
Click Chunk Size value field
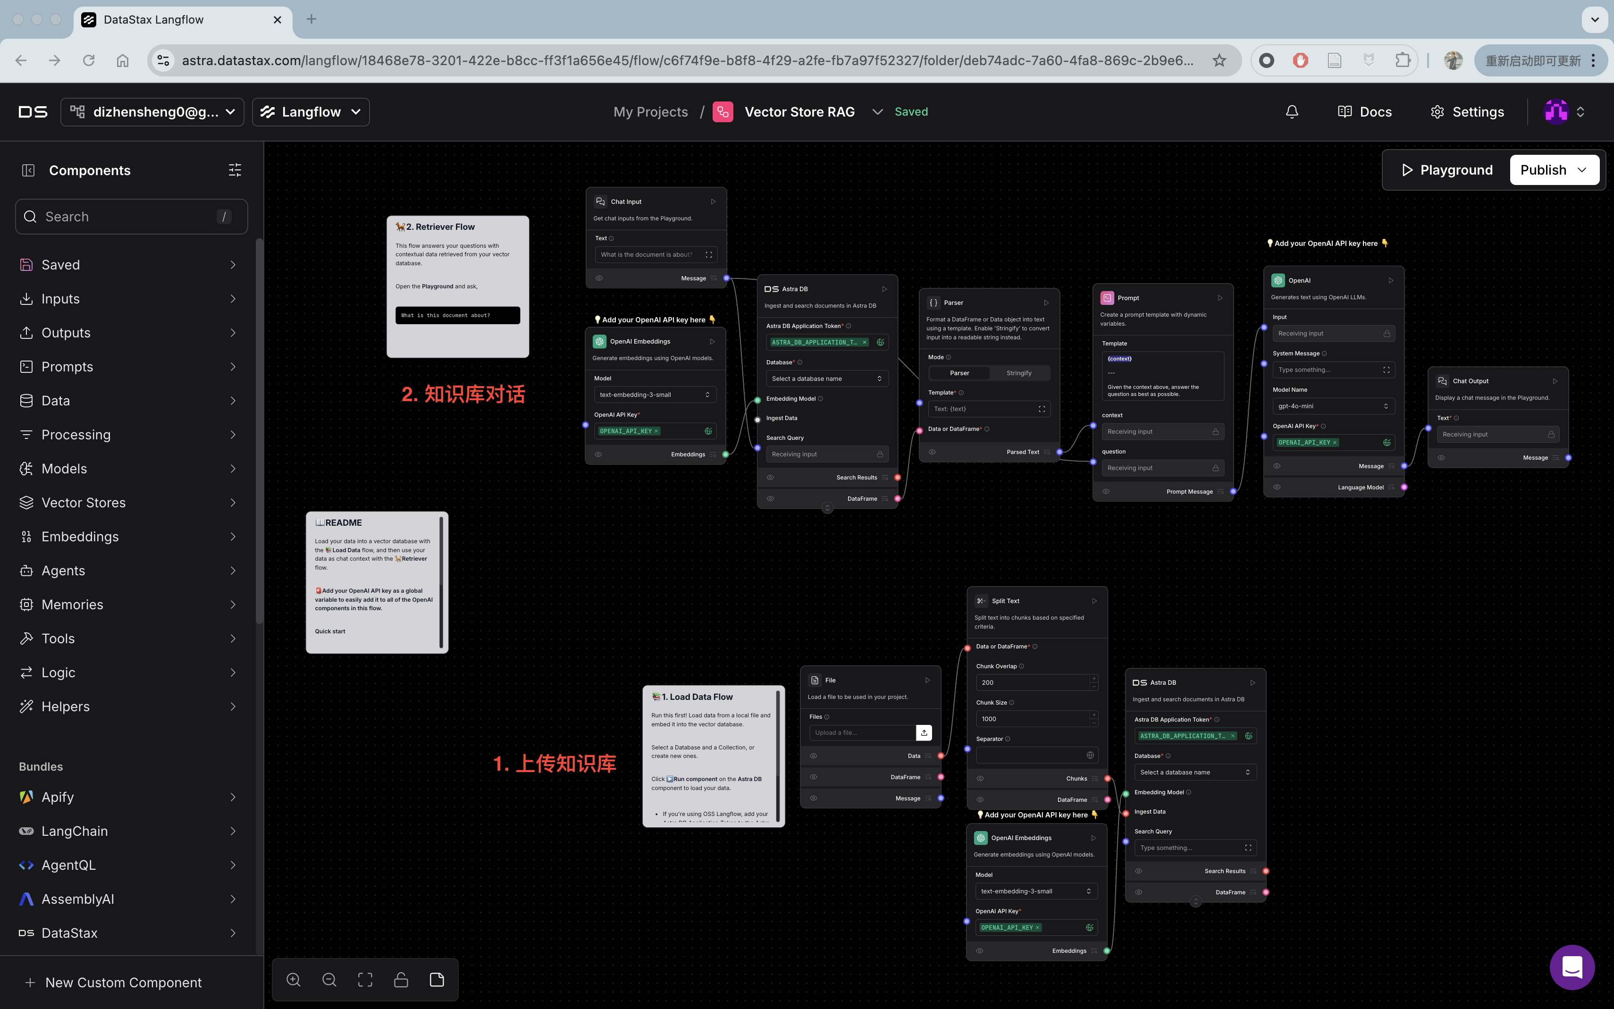click(x=1032, y=719)
